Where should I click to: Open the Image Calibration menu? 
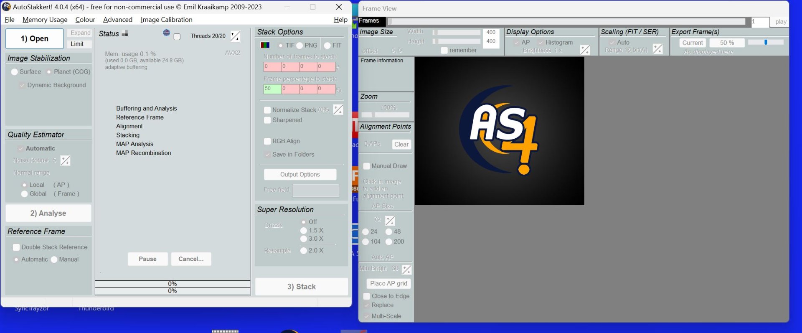click(166, 20)
